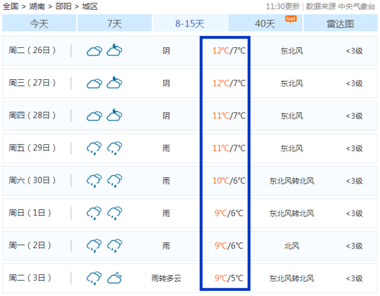The width and height of the screenshot is (380, 296).
Task: Click 东北风转北风 wind for 周六(30日)
Action: (x=292, y=181)
